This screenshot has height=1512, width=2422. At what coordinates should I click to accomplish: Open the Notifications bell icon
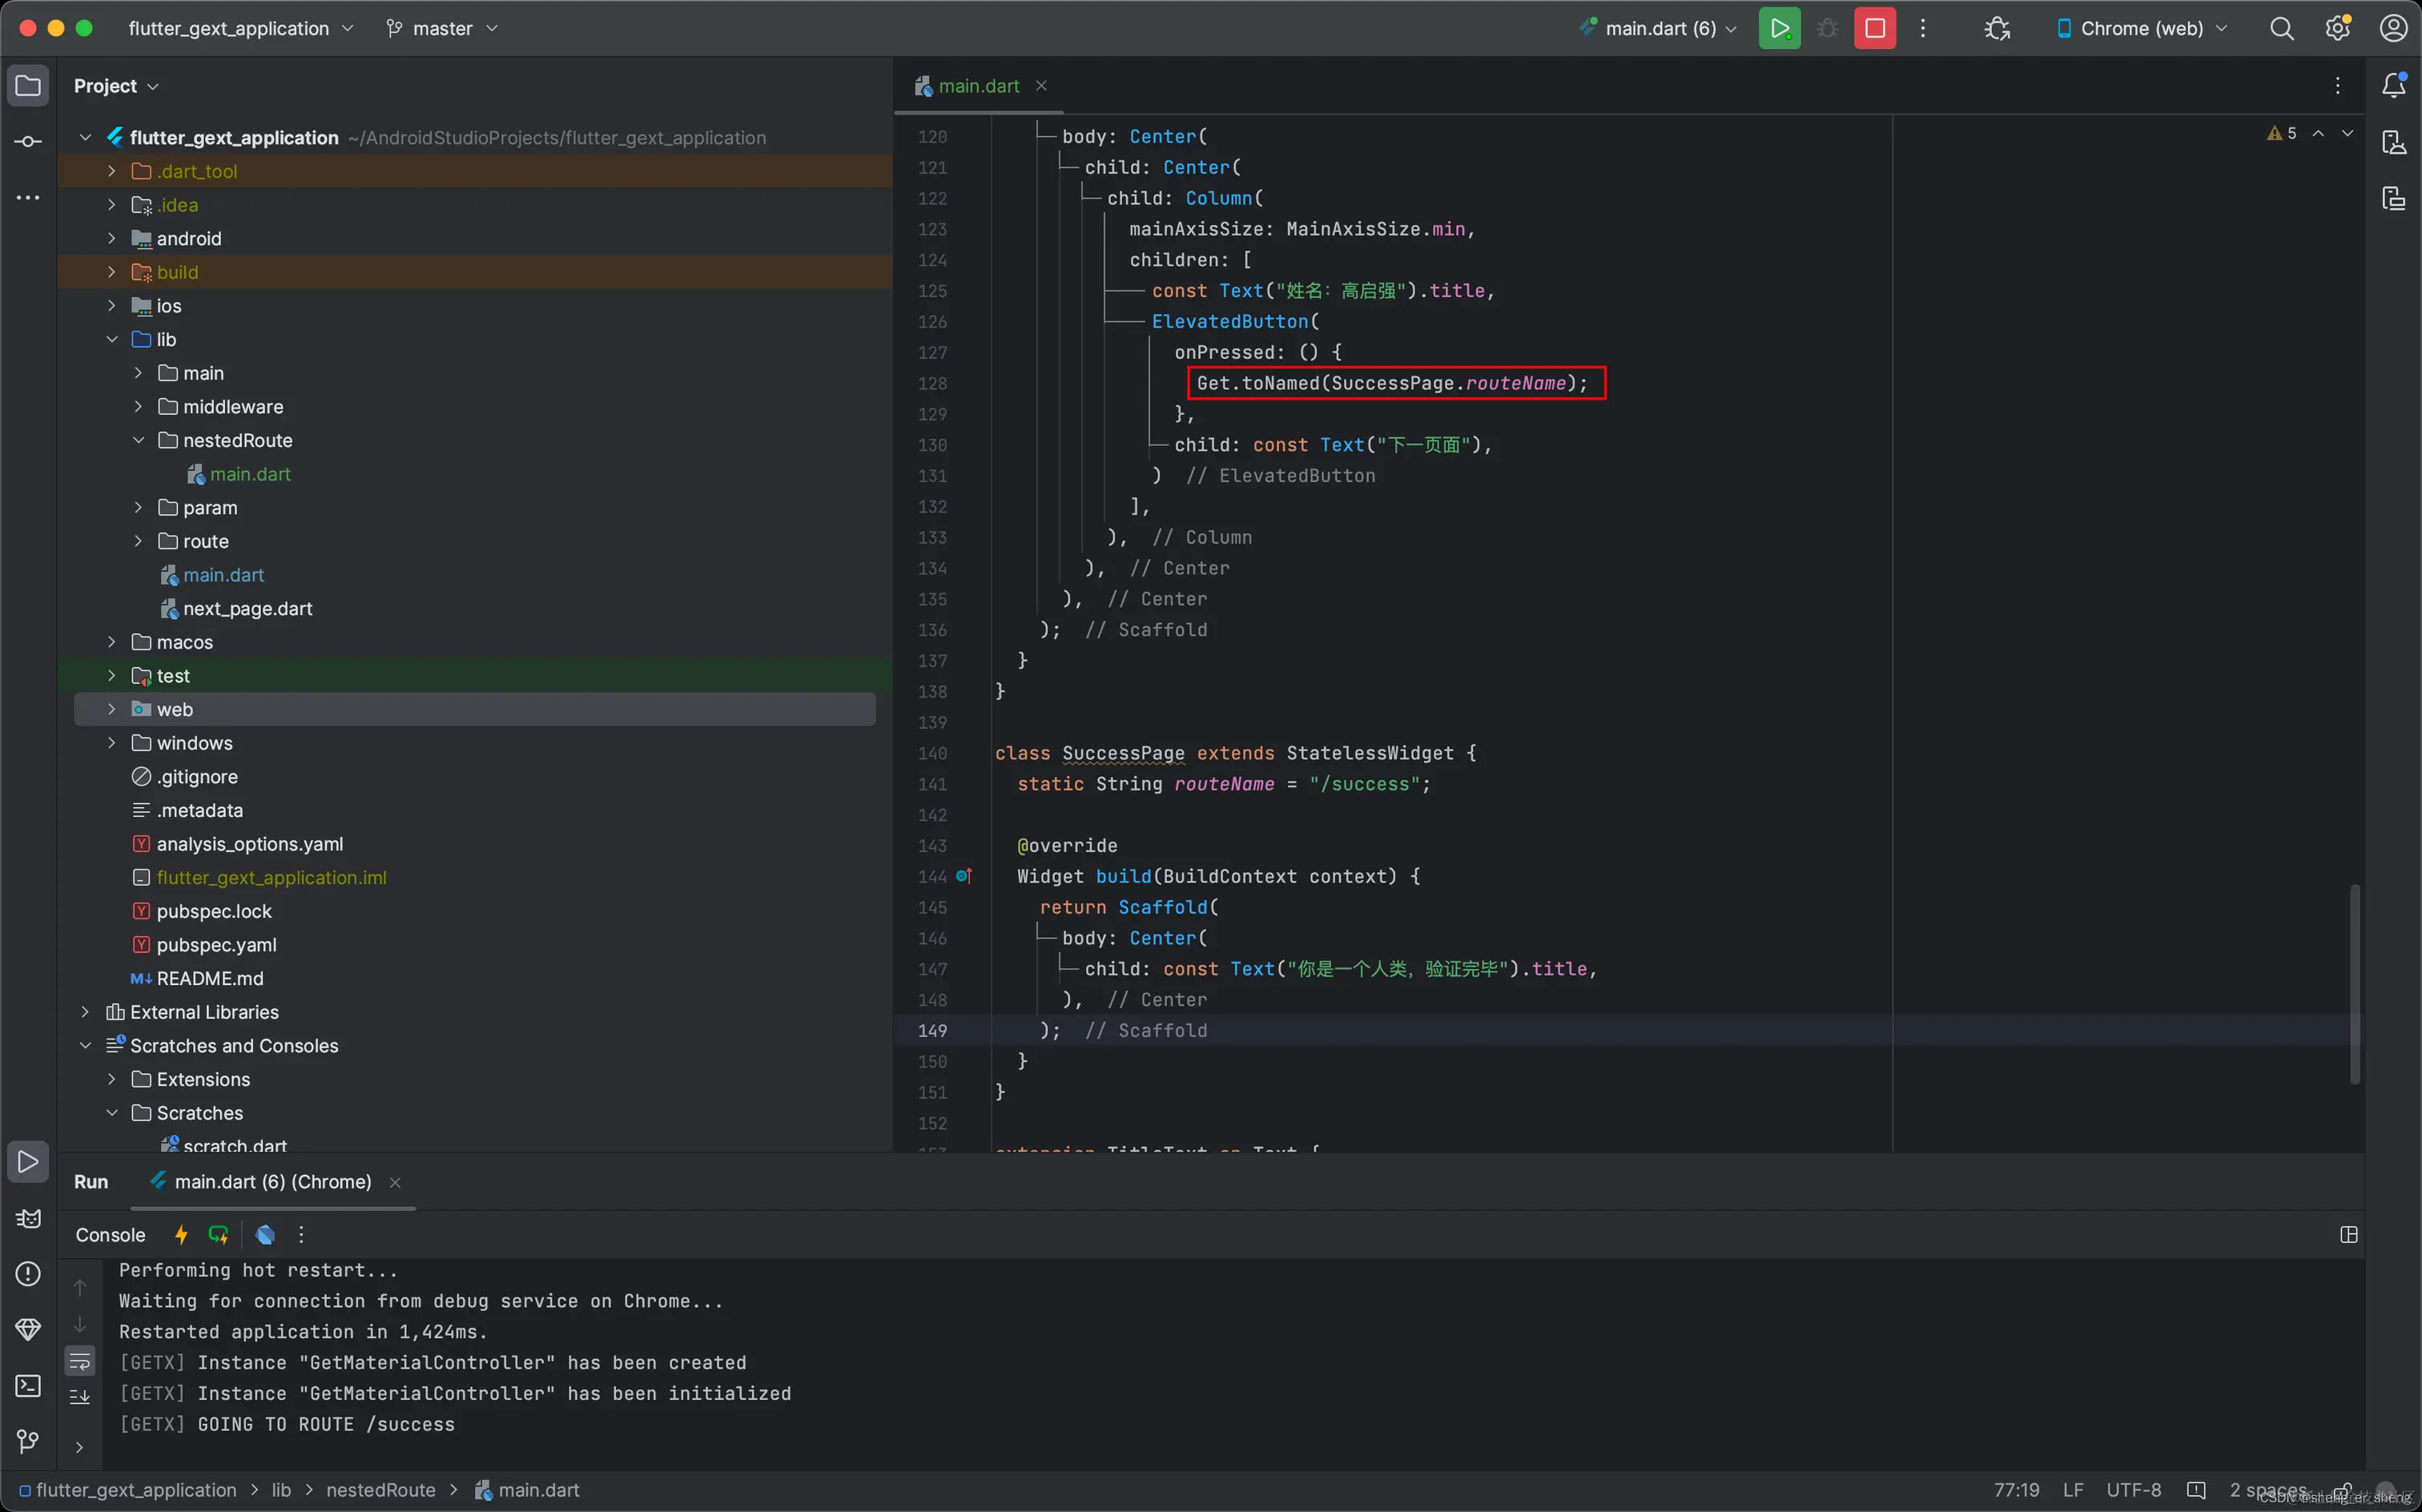point(2393,86)
